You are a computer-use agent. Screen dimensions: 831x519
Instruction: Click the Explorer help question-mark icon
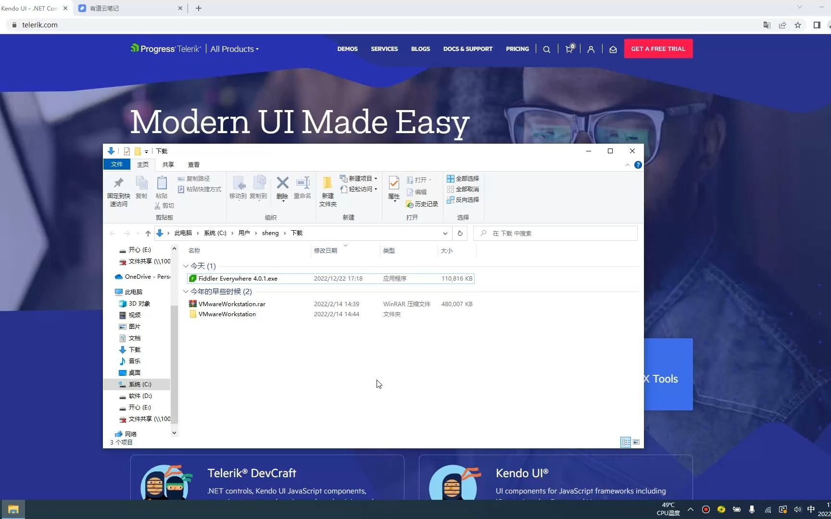638,165
